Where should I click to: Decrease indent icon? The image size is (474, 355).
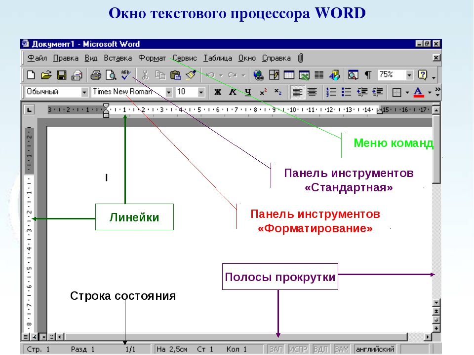point(362,92)
